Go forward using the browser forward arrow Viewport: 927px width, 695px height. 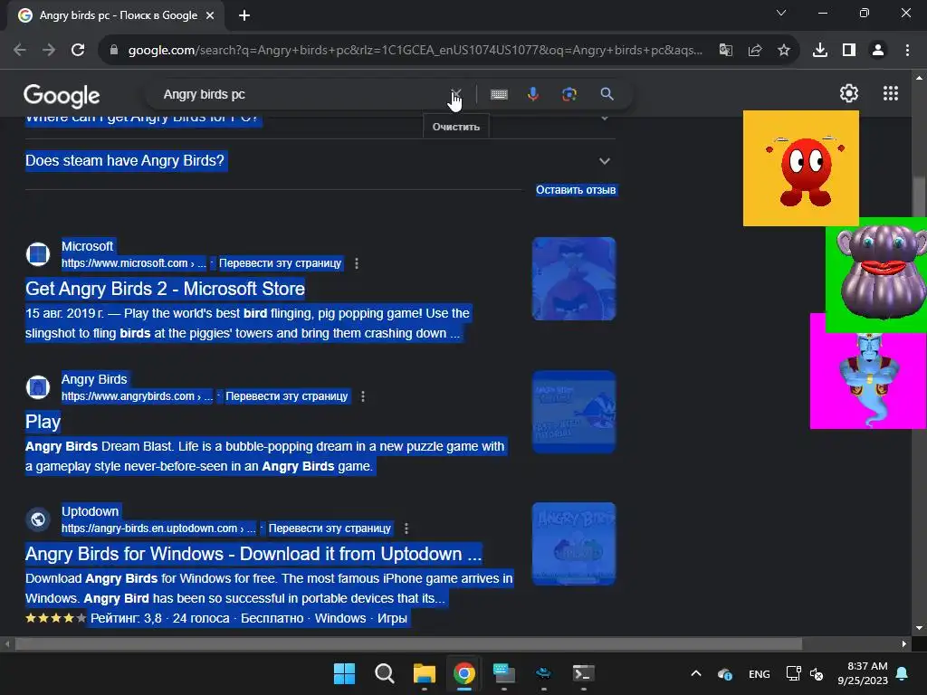click(49, 51)
